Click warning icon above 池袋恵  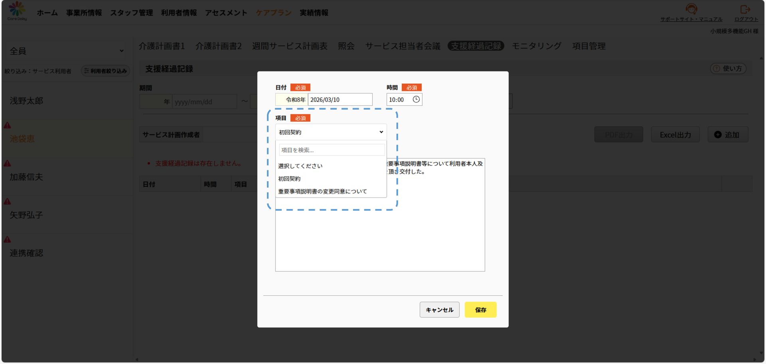[8, 125]
